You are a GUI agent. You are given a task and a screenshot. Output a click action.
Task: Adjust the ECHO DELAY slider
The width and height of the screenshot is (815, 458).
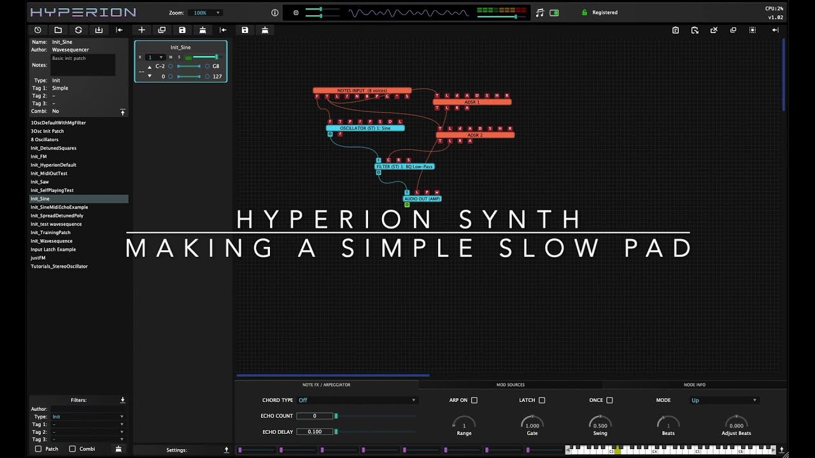pyautogui.click(x=376, y=432)
